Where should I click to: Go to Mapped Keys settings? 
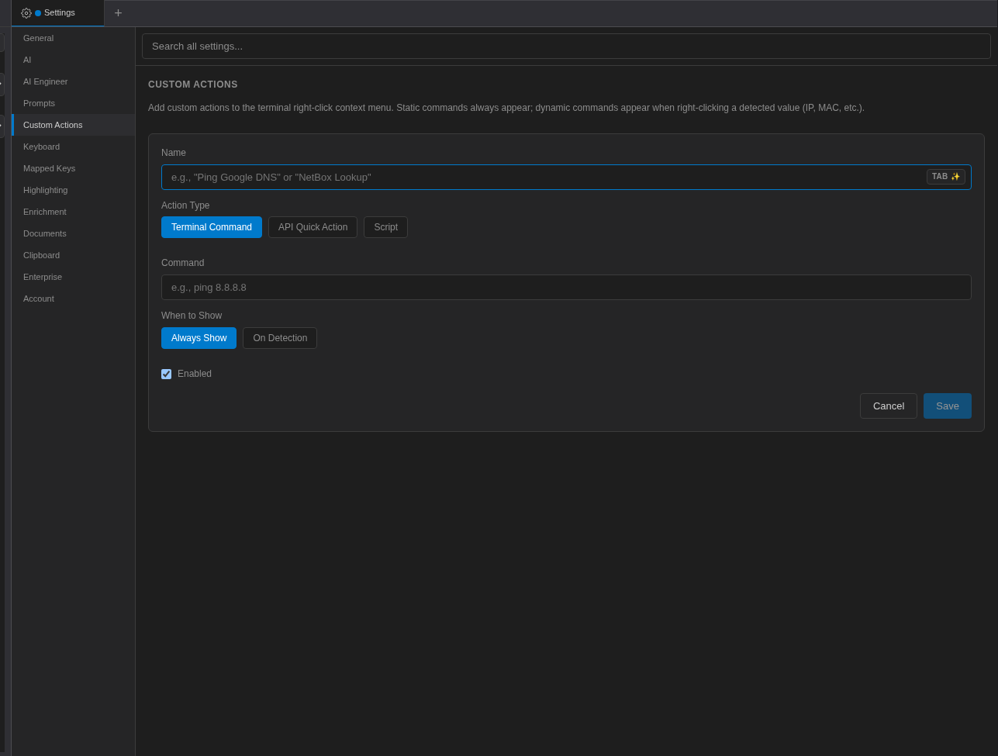click(74, 168)
